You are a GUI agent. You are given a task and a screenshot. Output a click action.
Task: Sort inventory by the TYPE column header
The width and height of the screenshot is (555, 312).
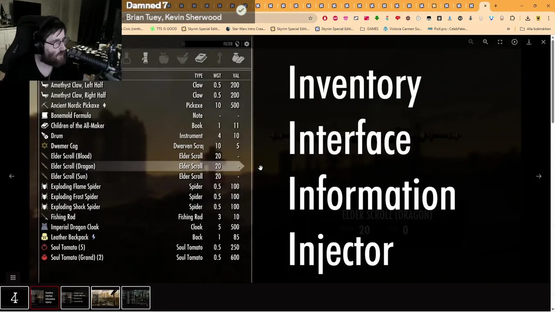199,76
